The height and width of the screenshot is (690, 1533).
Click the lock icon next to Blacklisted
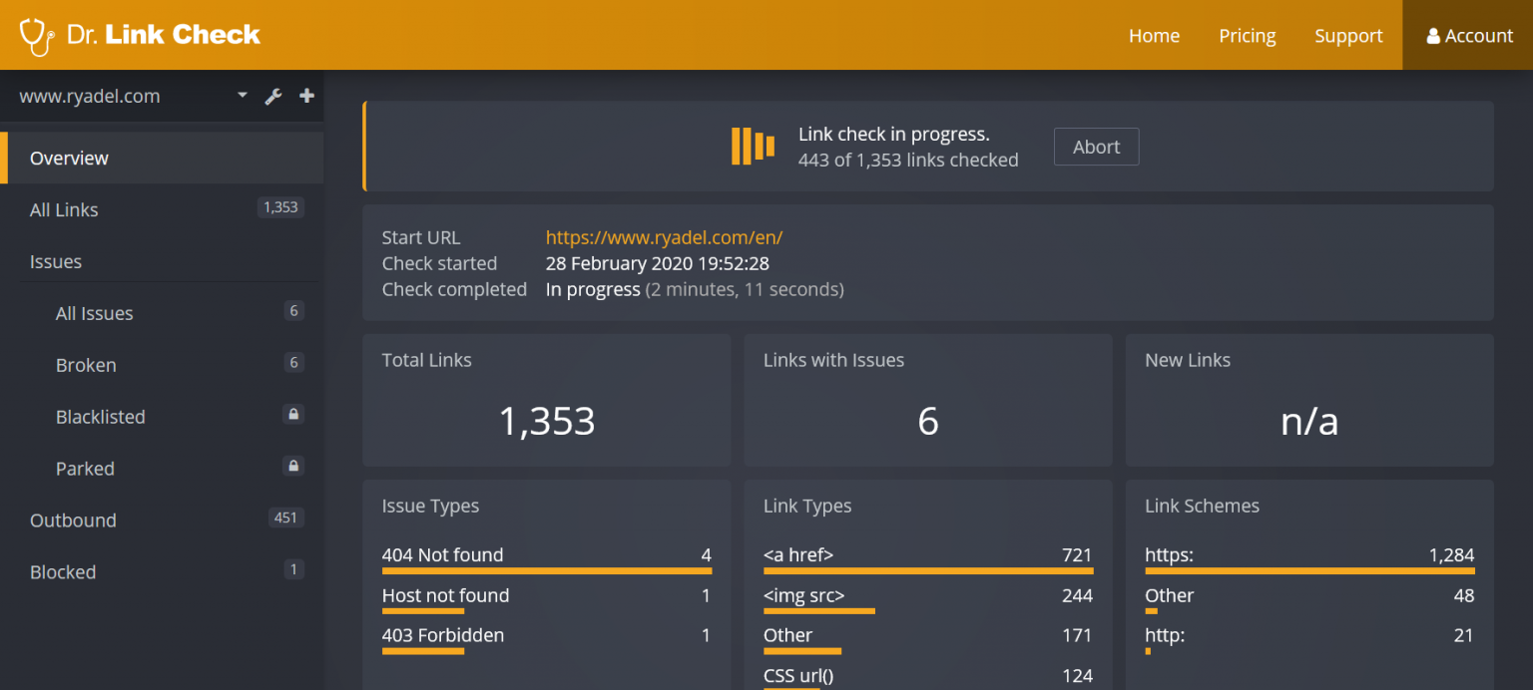[293, 414]
